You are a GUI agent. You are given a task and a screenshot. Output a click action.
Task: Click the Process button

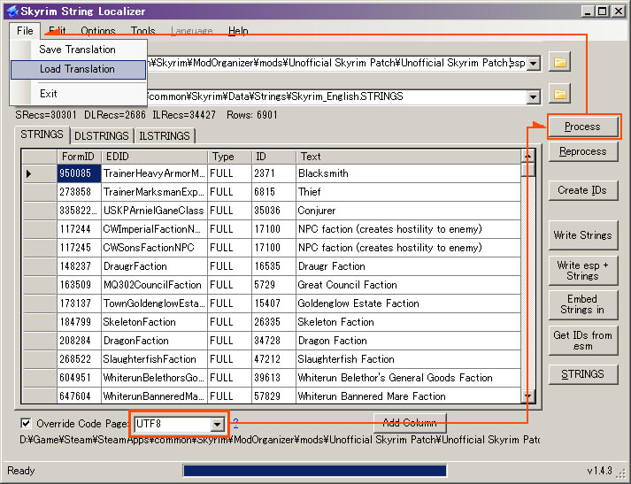click(x=582, y=127)
